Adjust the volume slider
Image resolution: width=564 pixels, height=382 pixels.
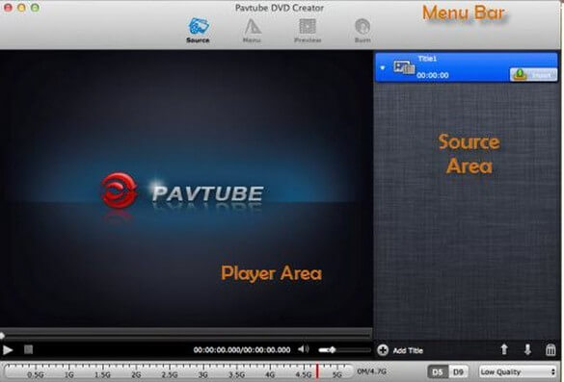[344, 349]
